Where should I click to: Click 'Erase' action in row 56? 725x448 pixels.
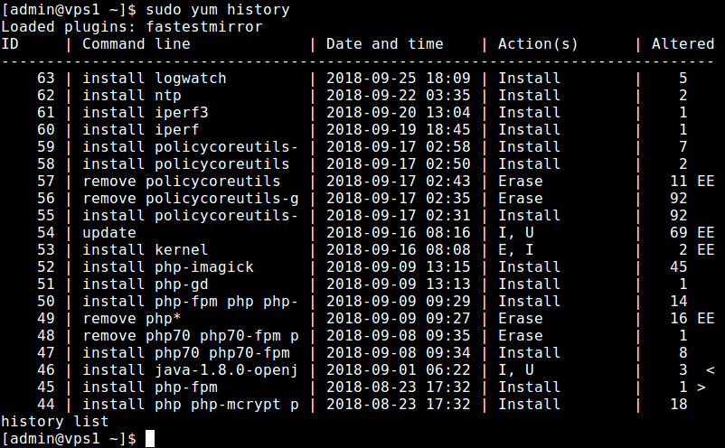(x=521, y=198)
